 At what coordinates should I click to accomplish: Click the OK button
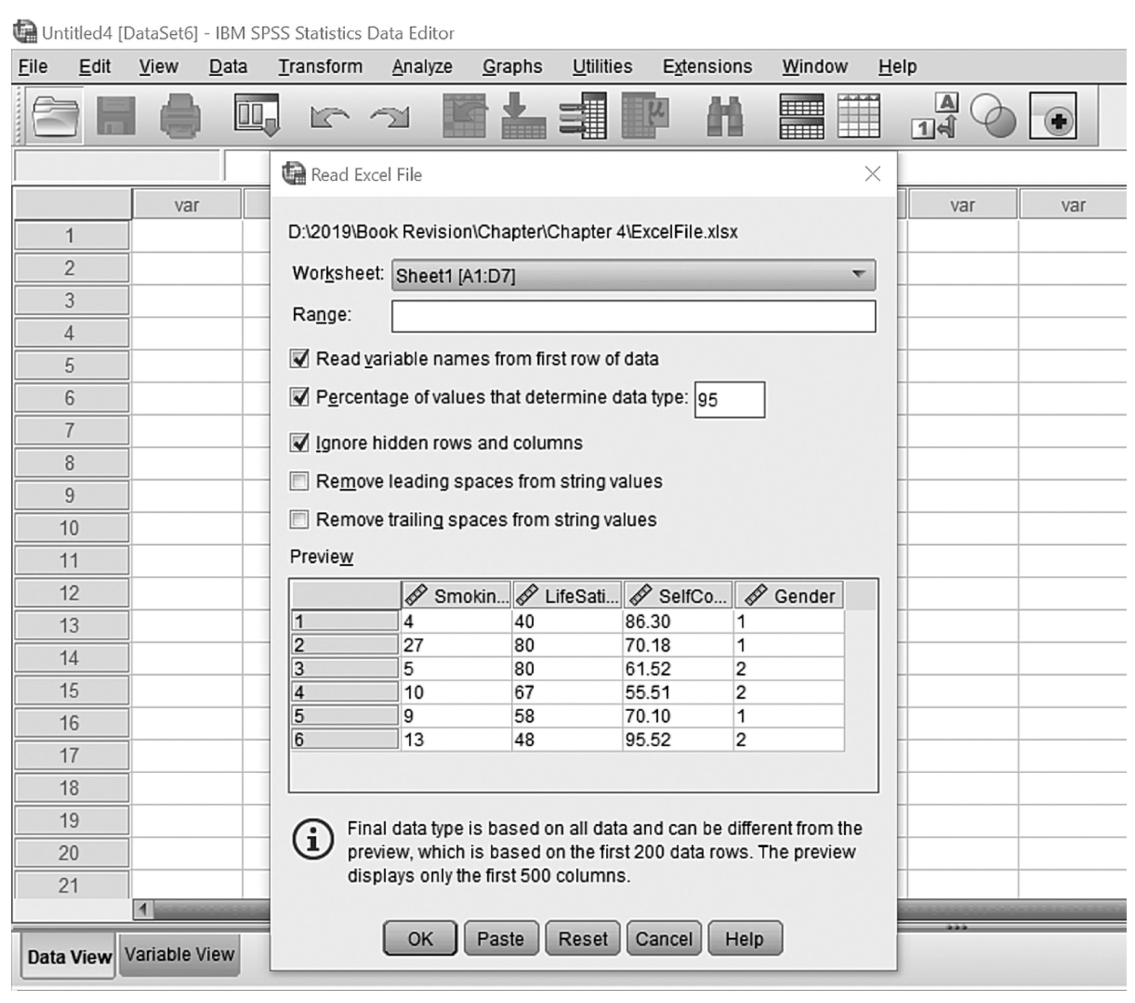(x=420, y=939)
